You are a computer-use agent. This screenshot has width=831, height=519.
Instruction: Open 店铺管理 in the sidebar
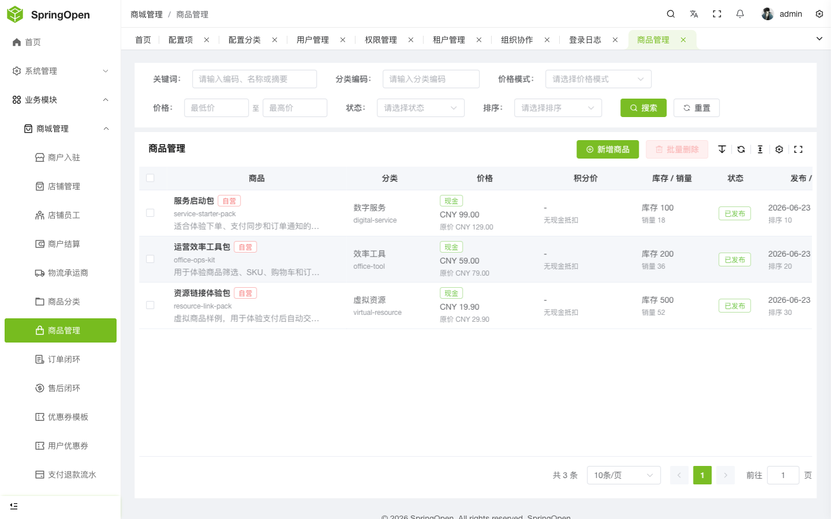61,186
